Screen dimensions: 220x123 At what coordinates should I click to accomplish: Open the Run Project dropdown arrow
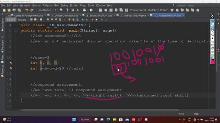coord(80,10)
